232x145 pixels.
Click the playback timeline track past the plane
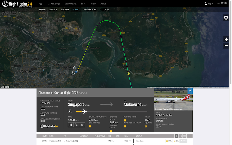pyautogui.click(x=117, y=111)
